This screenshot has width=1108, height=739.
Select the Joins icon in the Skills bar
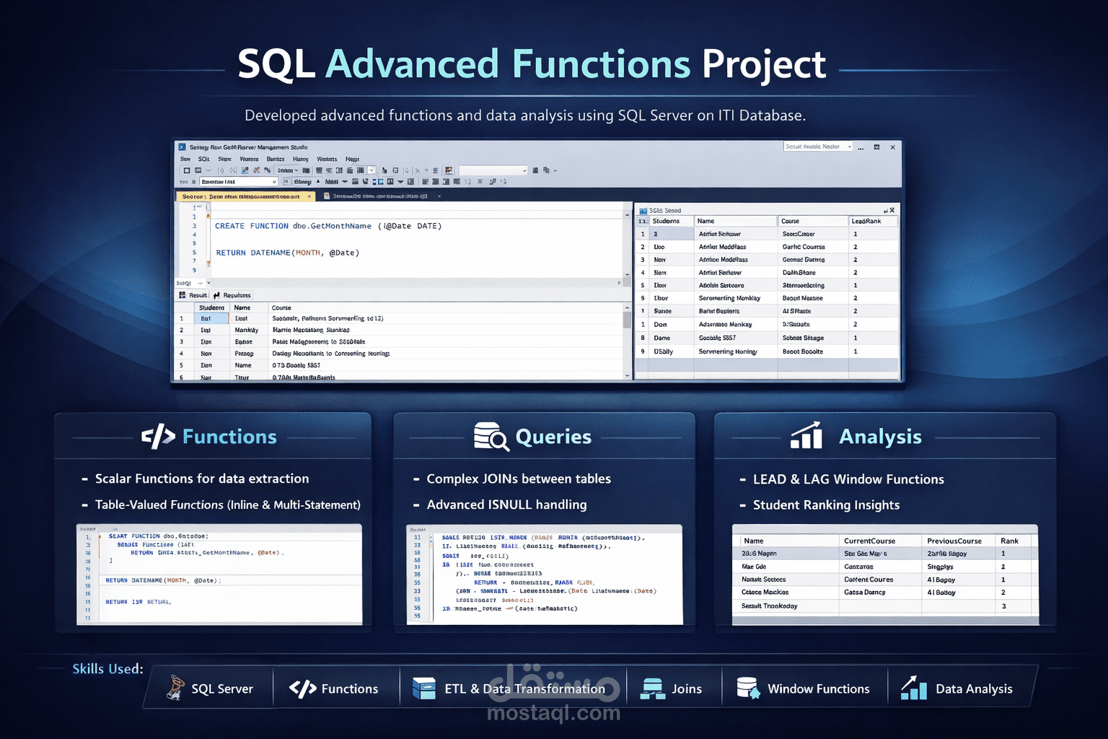[x=653, y=688]
